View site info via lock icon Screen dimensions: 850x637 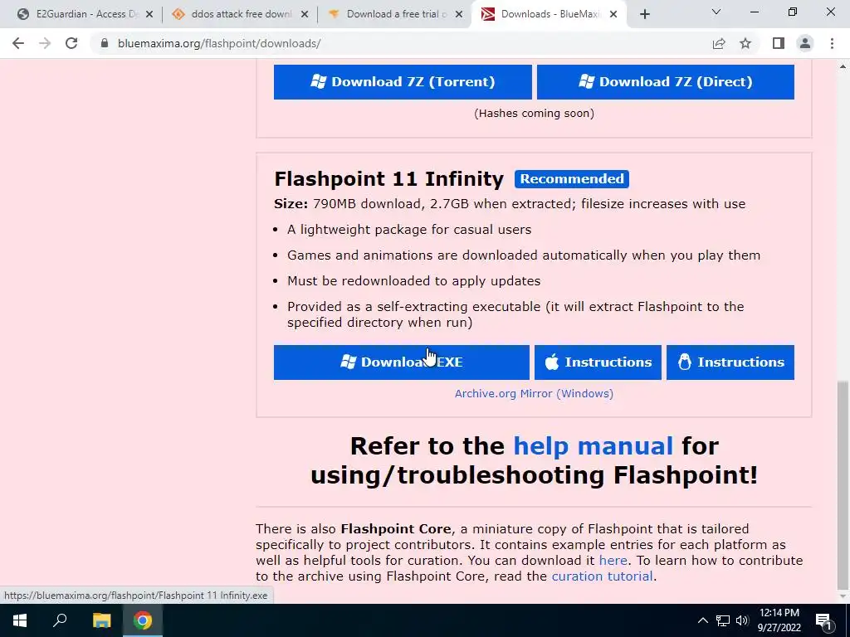(105, 43)
